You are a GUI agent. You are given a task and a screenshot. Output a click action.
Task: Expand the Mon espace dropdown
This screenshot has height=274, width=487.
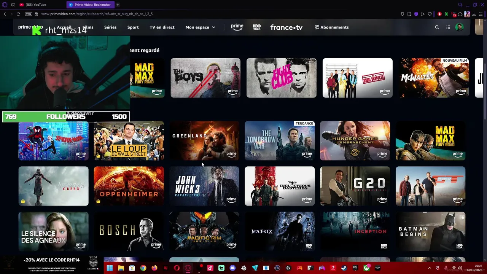point(200,27)
